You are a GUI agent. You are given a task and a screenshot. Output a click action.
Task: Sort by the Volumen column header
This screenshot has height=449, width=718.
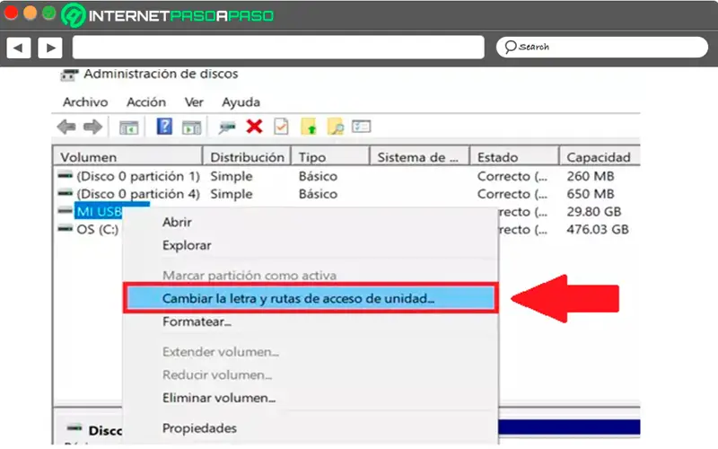click(127, 157)
